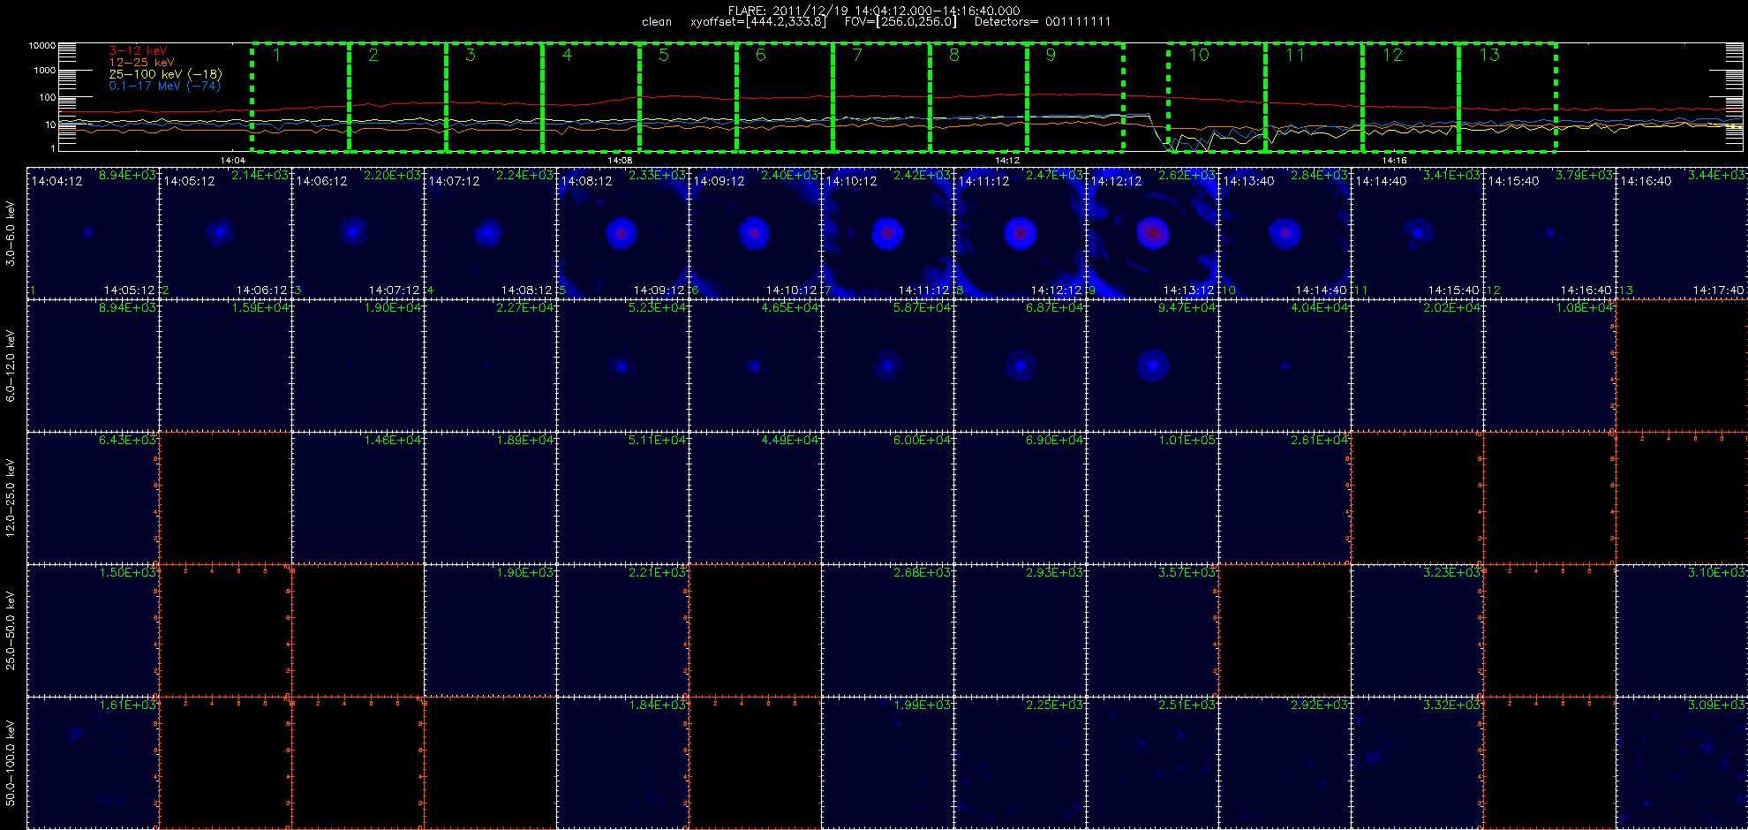Open the 3-6 keV image starting 14:04:12
Screen dimensions: 1748x830
pos(93,233)
